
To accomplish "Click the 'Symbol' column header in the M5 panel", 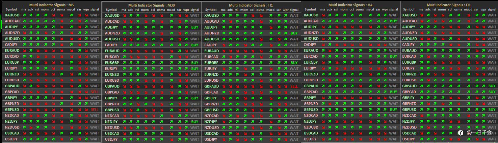I will [x=12, y=10].
